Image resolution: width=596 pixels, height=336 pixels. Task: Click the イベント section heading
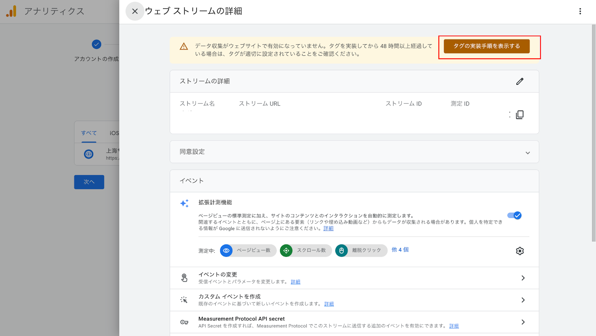(191, 181)
